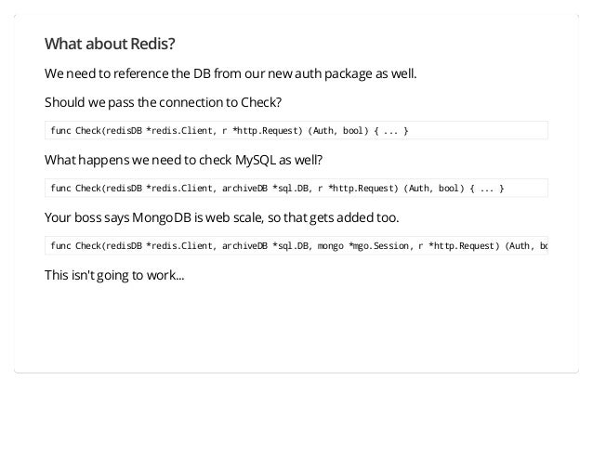
Task: Click "(Auth, bool)" in the first code block
Action: [337, 131]
